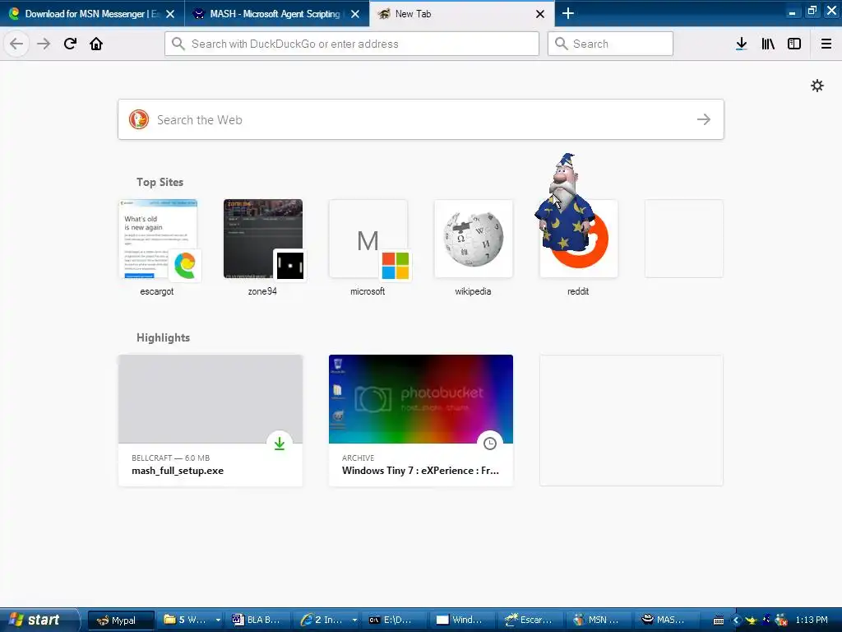Switch to Escar... taskbar button

pyautogui.click(x=532, y=620)
